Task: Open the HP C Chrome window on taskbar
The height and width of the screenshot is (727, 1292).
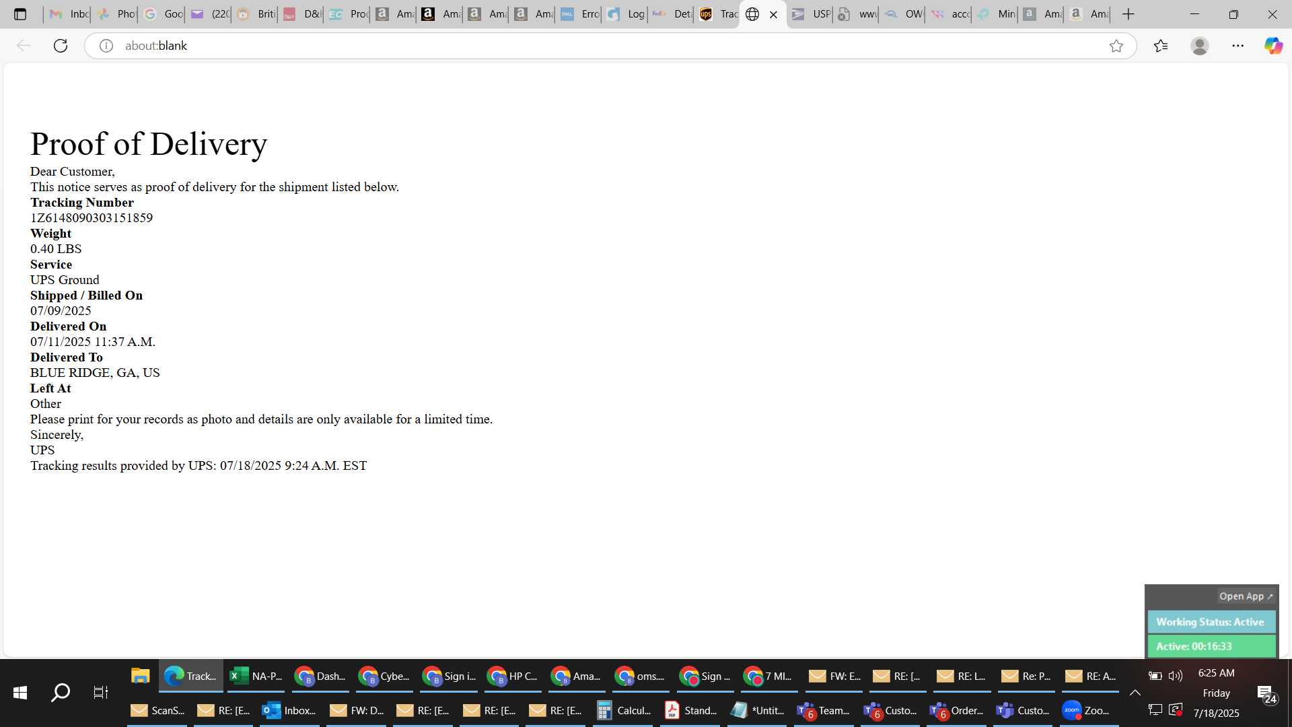Action: 513,676
